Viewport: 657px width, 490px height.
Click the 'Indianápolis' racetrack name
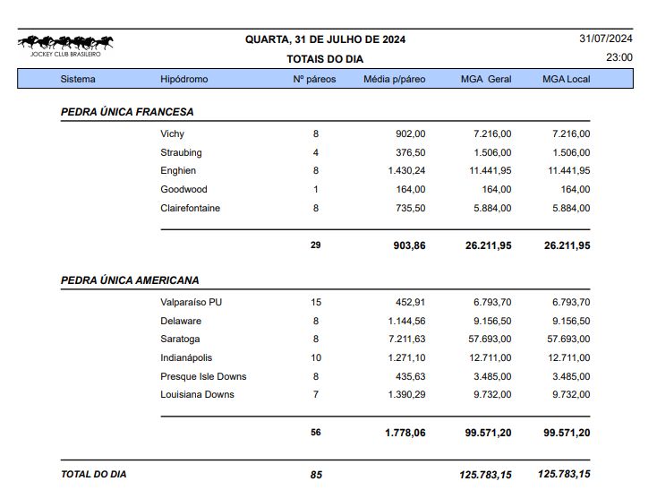(x=186, y=358)
